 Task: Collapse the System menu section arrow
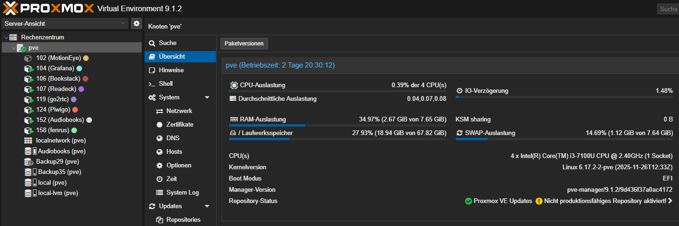[x=207, y=98]
